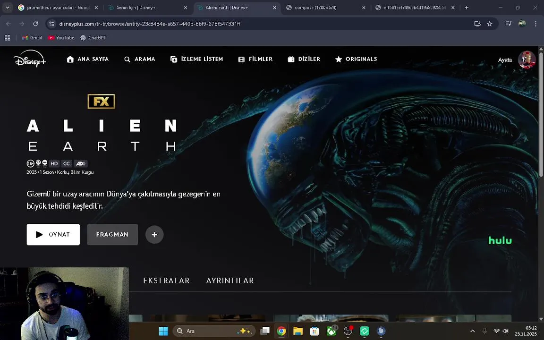Close the Alien: Earth browser tab

click(274, 8)
